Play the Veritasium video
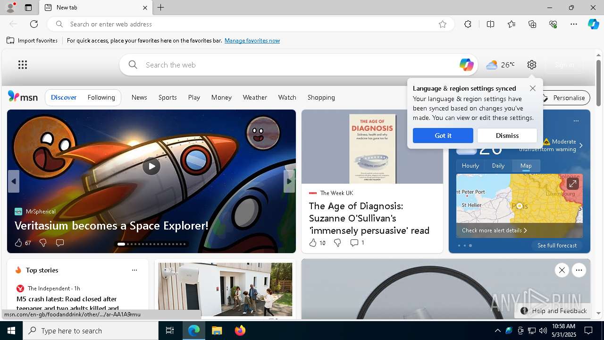Viewport: 604px width, 340px height. point(151,166)
